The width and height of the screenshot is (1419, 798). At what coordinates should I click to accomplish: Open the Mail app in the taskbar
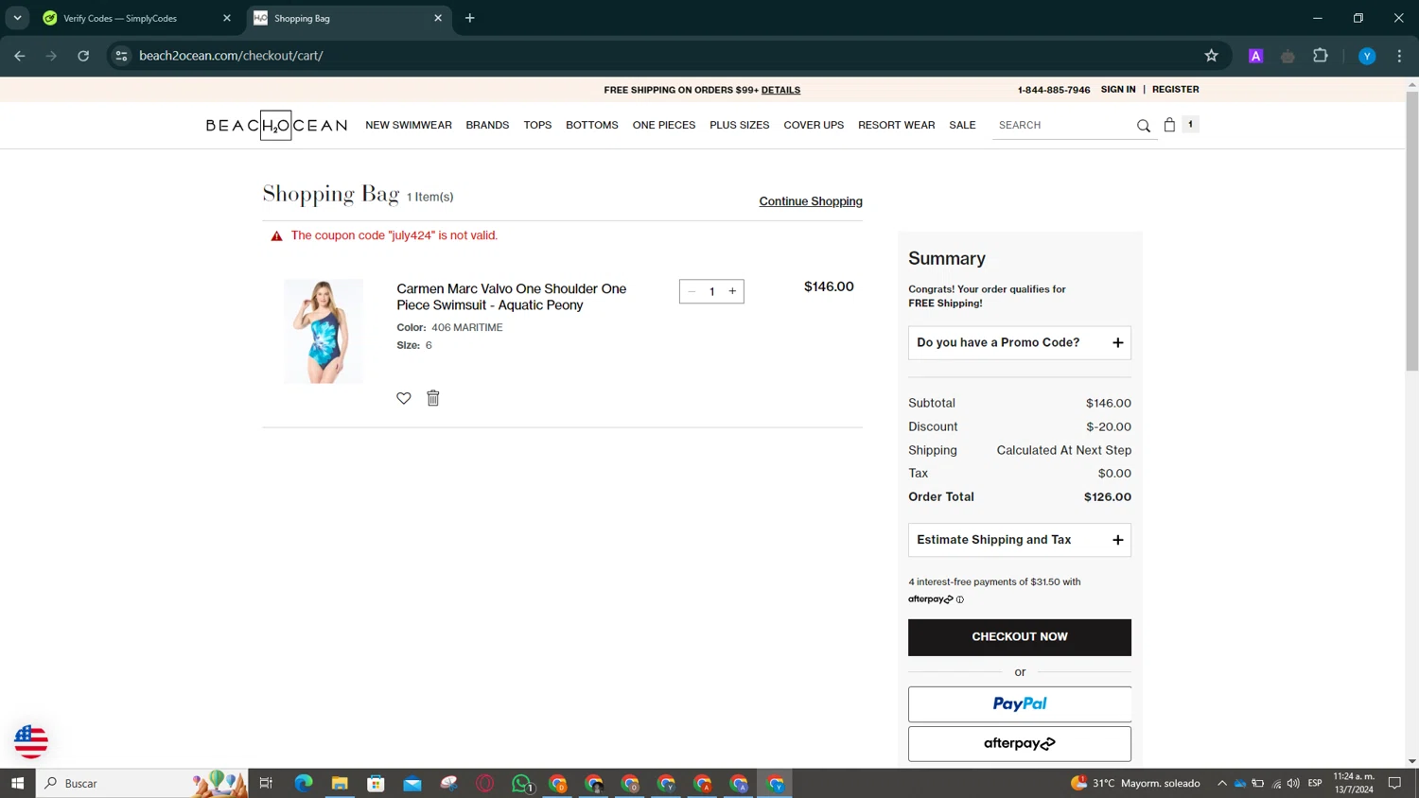412,783
